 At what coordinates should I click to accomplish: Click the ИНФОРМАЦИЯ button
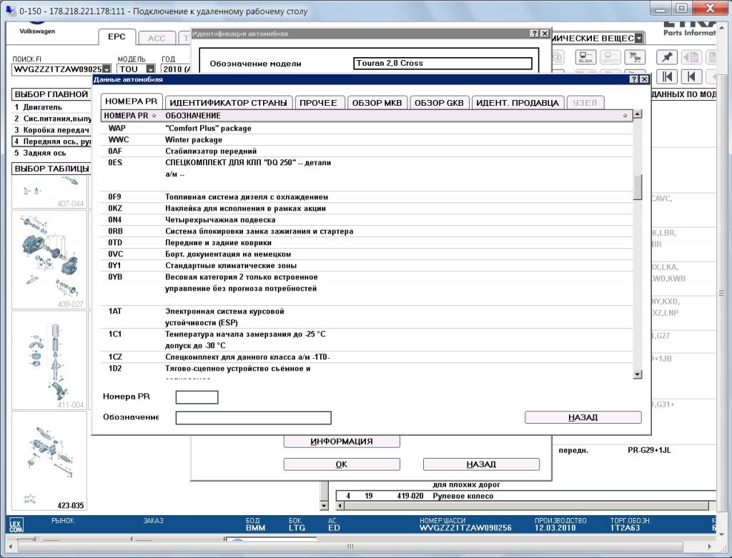tap(342, 442)
